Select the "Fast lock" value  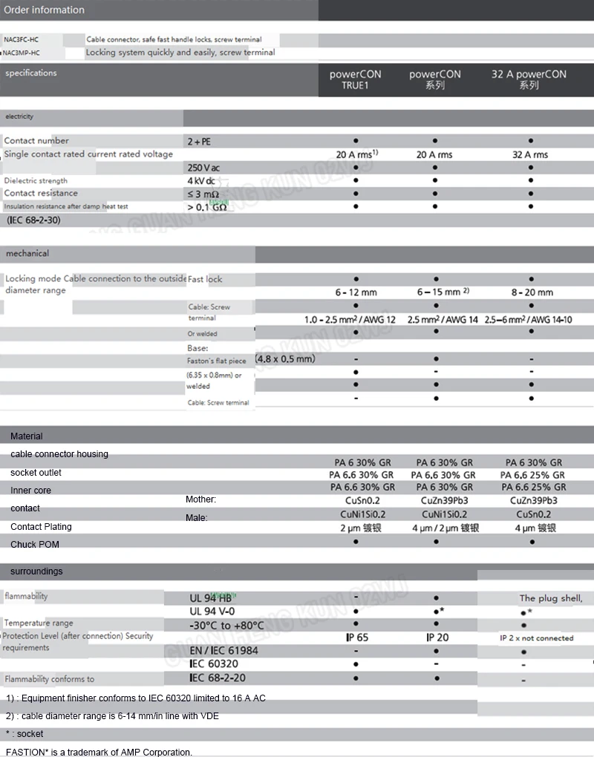pos(205,279)
